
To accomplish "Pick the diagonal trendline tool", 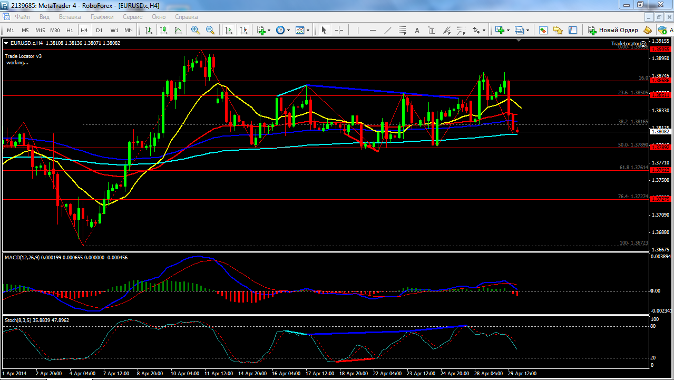I will coord(388,30).
